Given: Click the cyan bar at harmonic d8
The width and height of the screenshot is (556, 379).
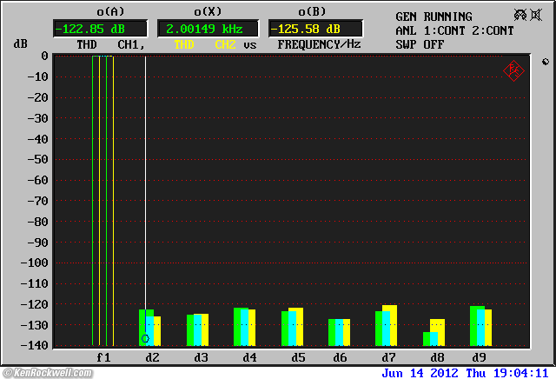Looking at the screenshot, I should tap(434, 338).
